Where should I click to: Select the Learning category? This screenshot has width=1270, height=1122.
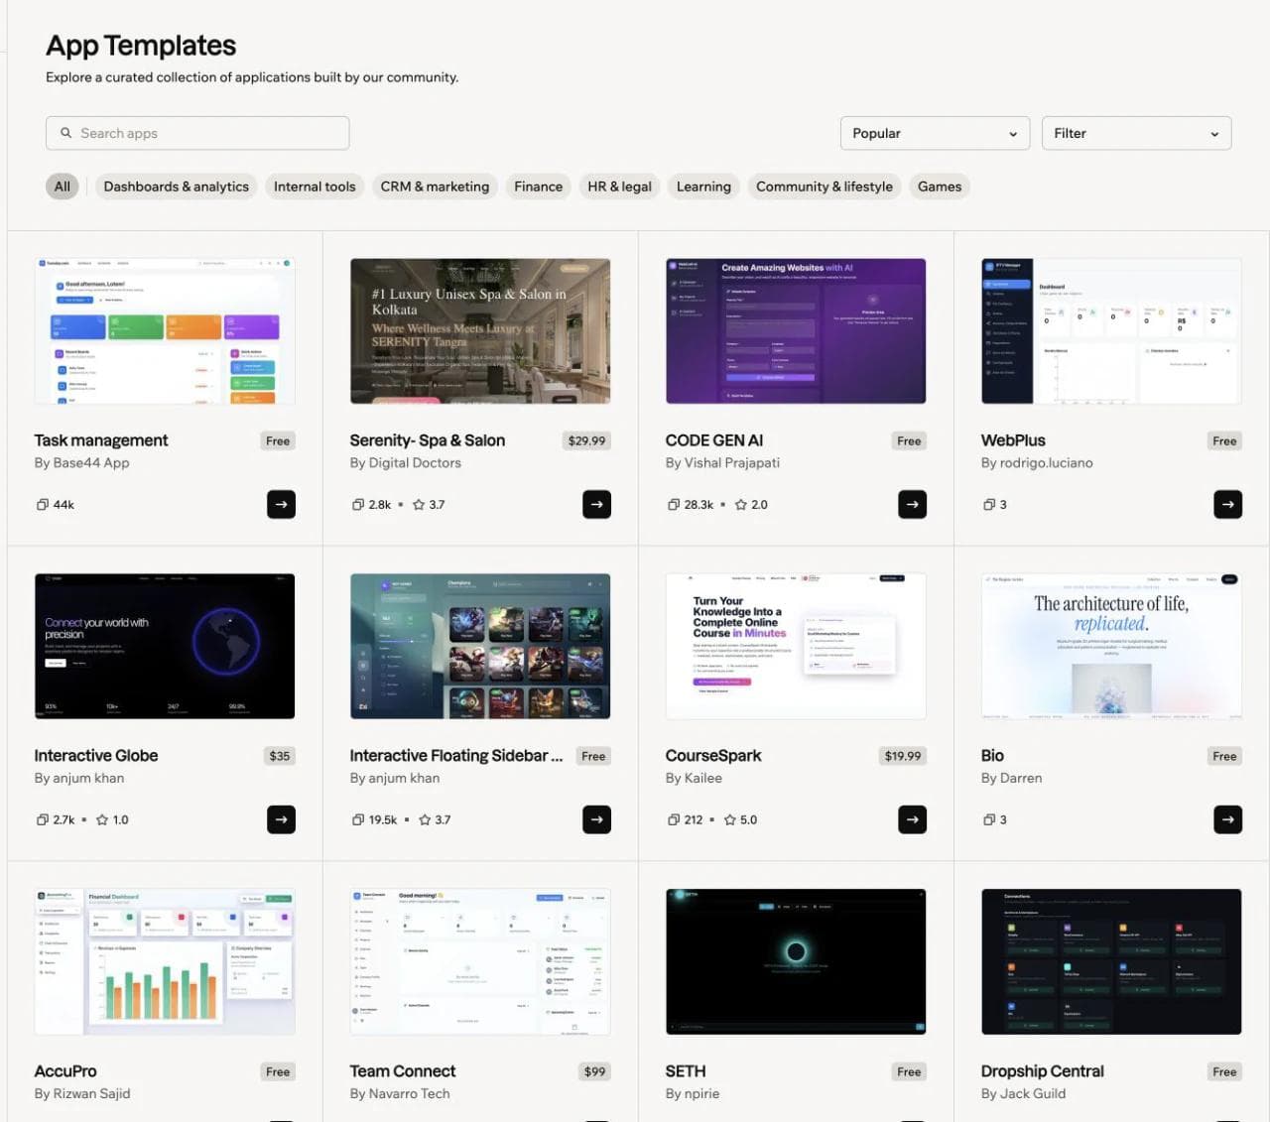[x=703, y=187]
